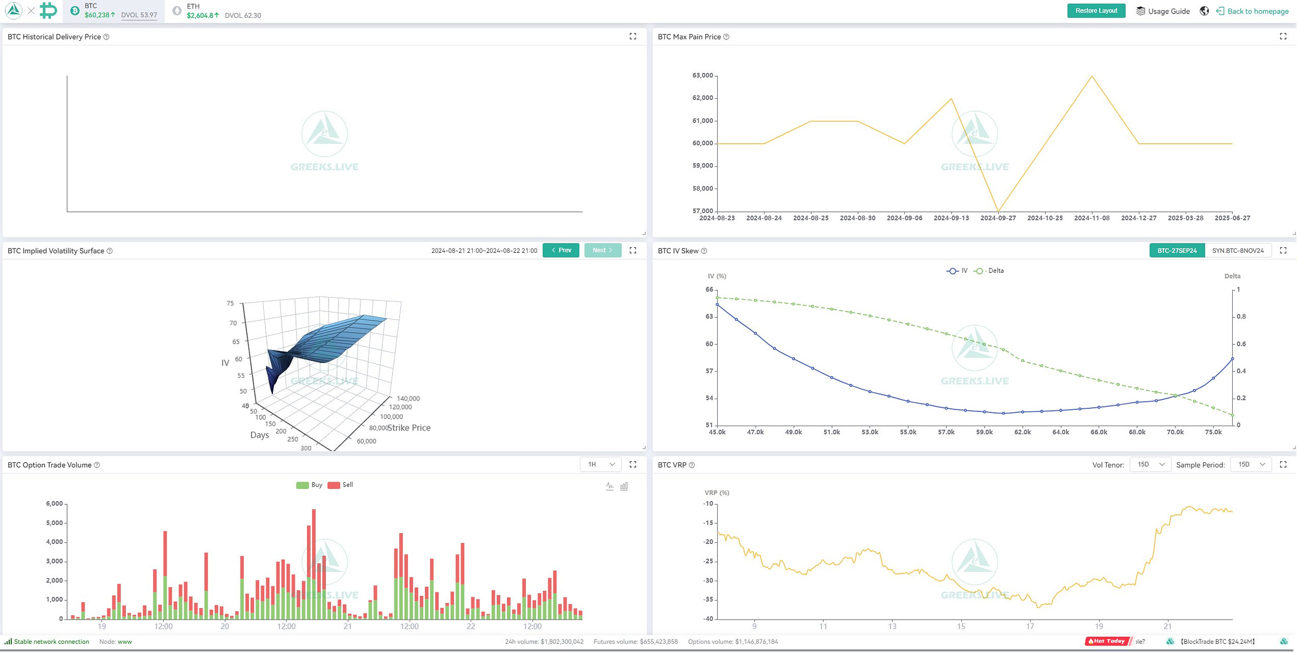Select the SYN.BTC-8NOV24 expiry tab

coord(1238,250)
